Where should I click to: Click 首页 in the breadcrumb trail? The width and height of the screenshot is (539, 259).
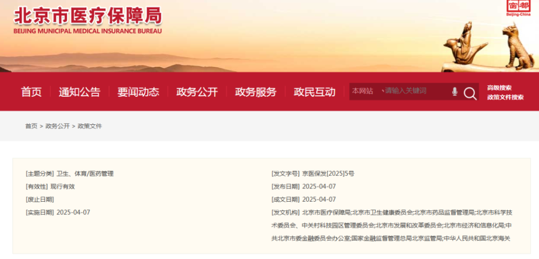31,126
